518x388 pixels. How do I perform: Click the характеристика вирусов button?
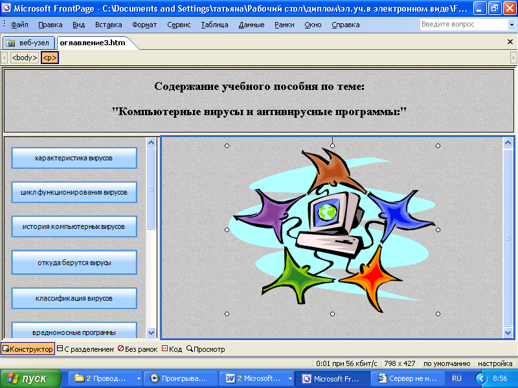point(74,158)
